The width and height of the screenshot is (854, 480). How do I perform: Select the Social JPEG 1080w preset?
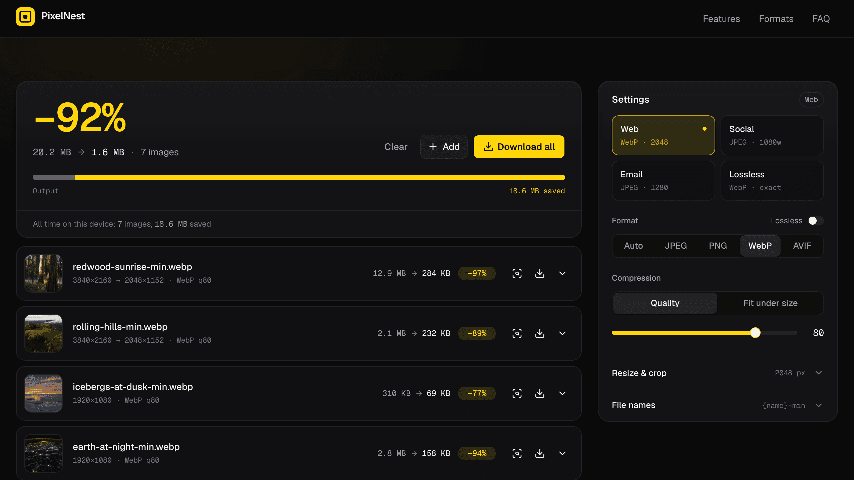coord(772,135)
